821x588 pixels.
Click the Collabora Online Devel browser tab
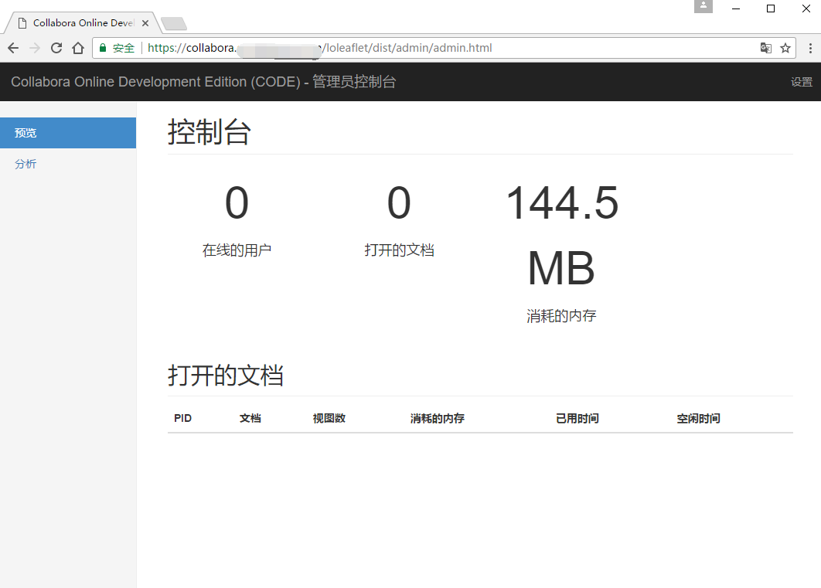[77, 22]
